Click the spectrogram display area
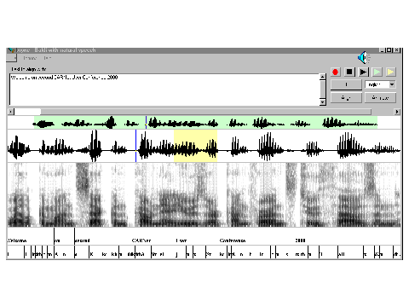Image resolution: width=409 pixels, height=307 pixels. point(204,194)
